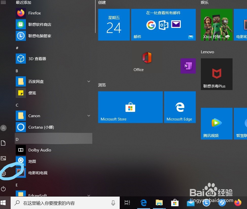247x209 pixels.
Task: Open Task View on the taskbar
Action: [127, 203]
